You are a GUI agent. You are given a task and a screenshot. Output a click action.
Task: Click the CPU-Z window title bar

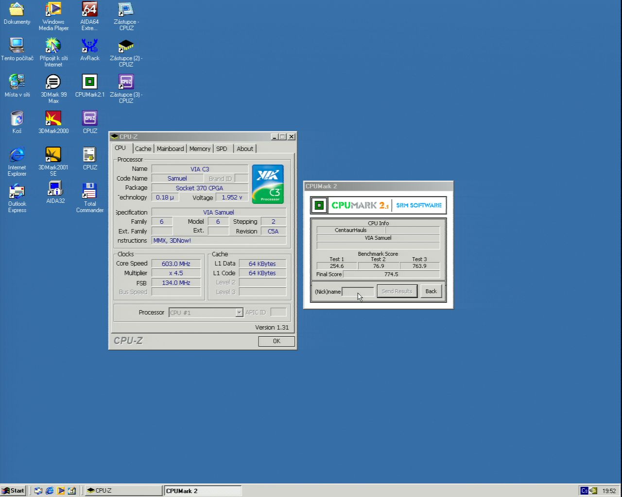(x=203, y=137)
